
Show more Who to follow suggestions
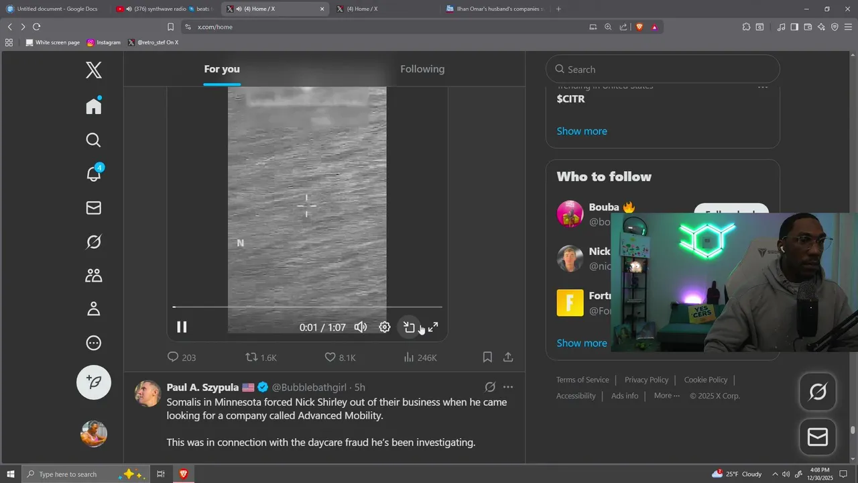pyautogui.click(x=582, y=343)
